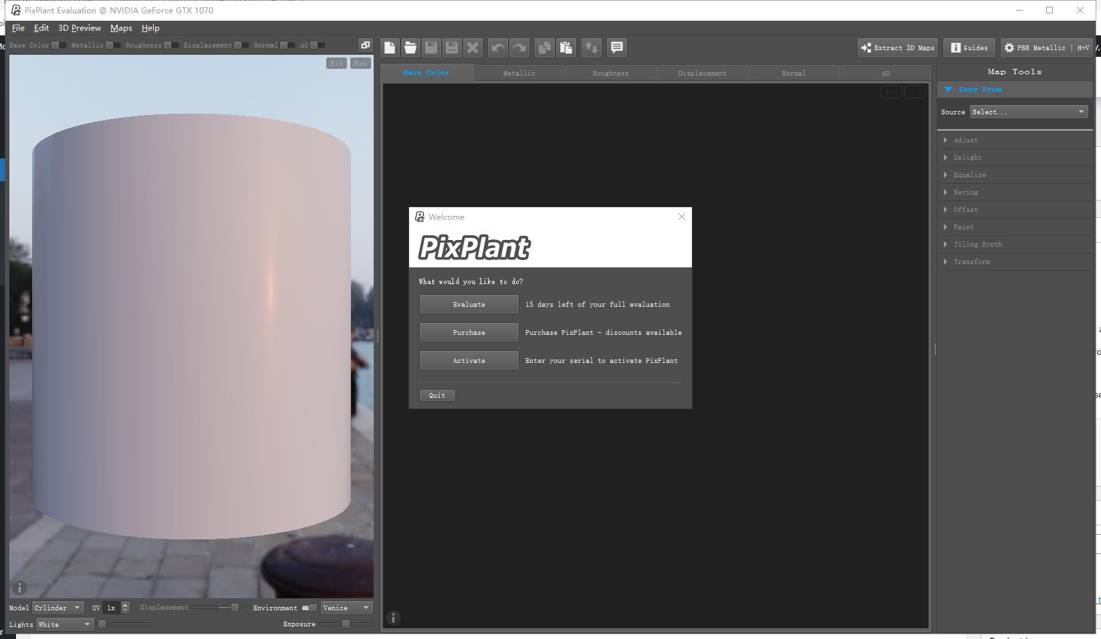Select the Base Color map tab
The height and width of the screenshot is (639, 1101).
426,72
